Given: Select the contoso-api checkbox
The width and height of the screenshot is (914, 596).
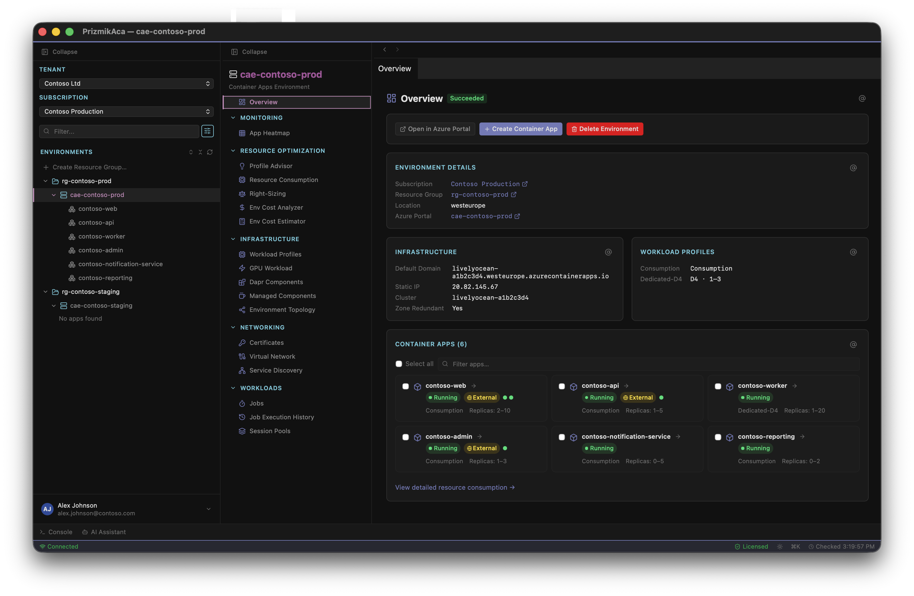Looking at the screenshot, I should [562, 386].
